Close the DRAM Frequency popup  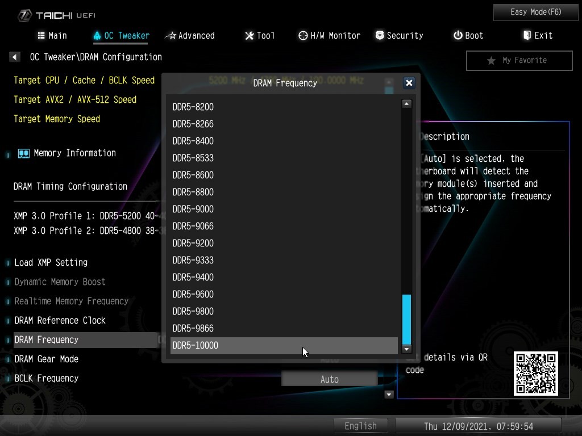point(408,83)
